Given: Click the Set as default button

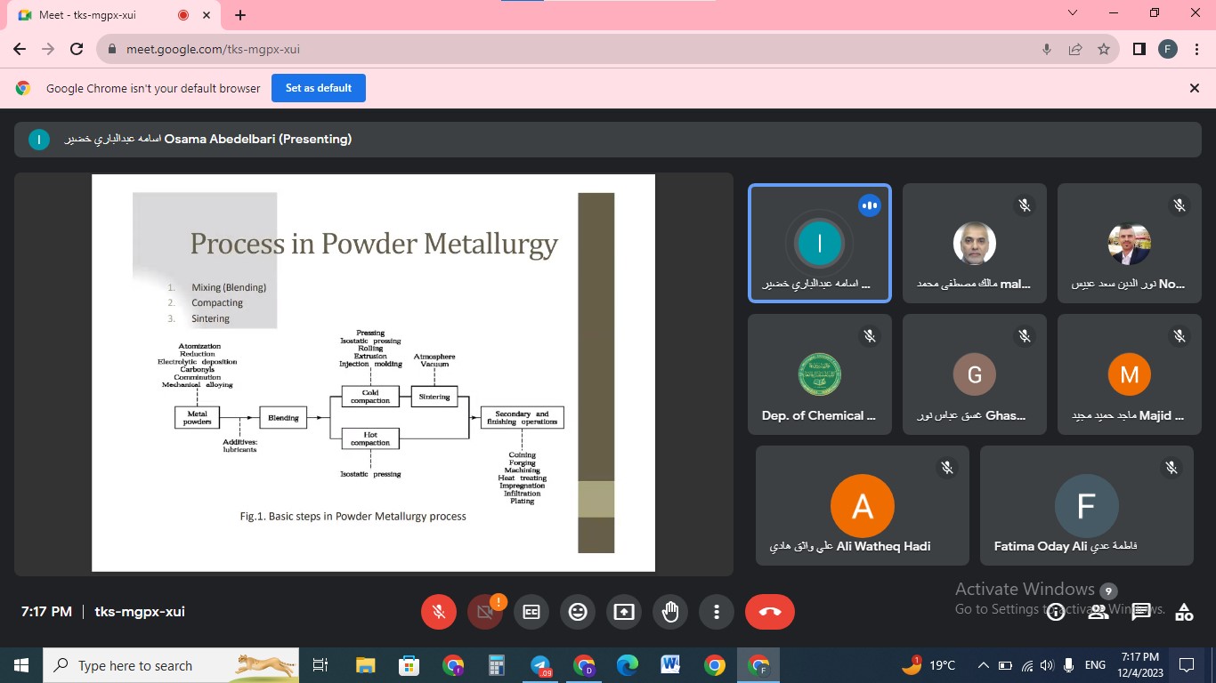Looking at the screenshot, I should 319,88.
